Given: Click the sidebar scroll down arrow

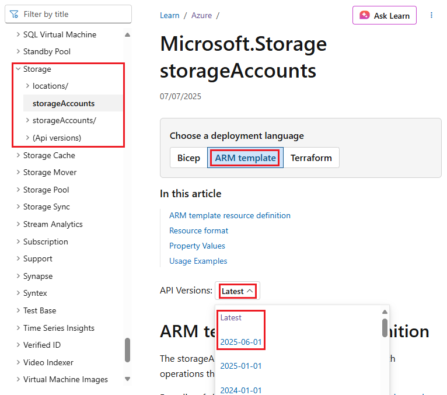Looking at the screenshot, I should (127, 379).
